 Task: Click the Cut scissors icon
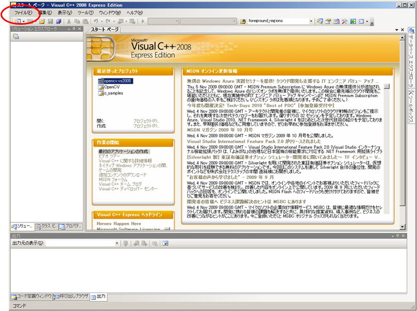[69, 21]
